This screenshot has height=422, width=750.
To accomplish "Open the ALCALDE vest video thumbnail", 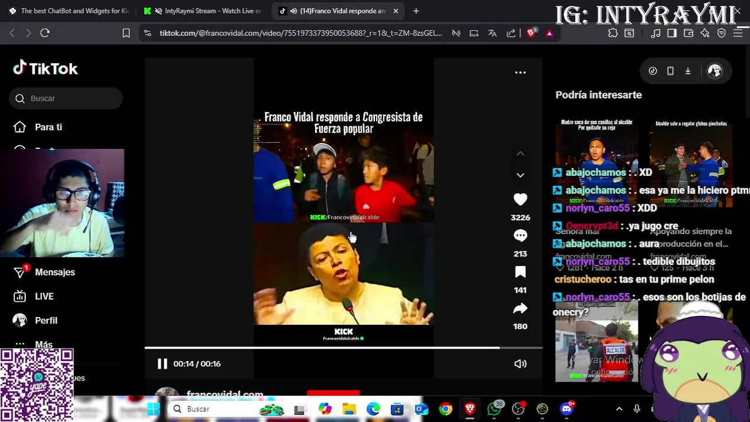I will point(597,341).
